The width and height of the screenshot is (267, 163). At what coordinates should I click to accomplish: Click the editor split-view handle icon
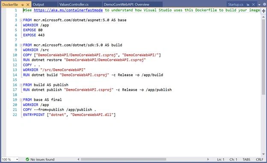coord(264,11)
